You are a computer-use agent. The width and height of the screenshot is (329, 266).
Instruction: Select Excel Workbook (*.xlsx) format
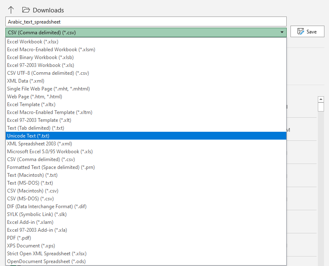tap(146, 42)
